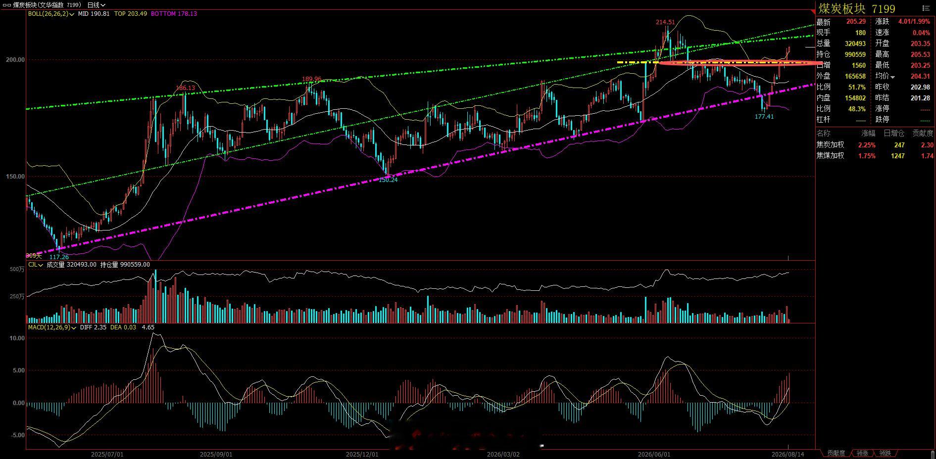Click the 2025/07/01 date axis label
Image resolution: width=936 pixels, height=459 pixels.
tap(107, 454)
